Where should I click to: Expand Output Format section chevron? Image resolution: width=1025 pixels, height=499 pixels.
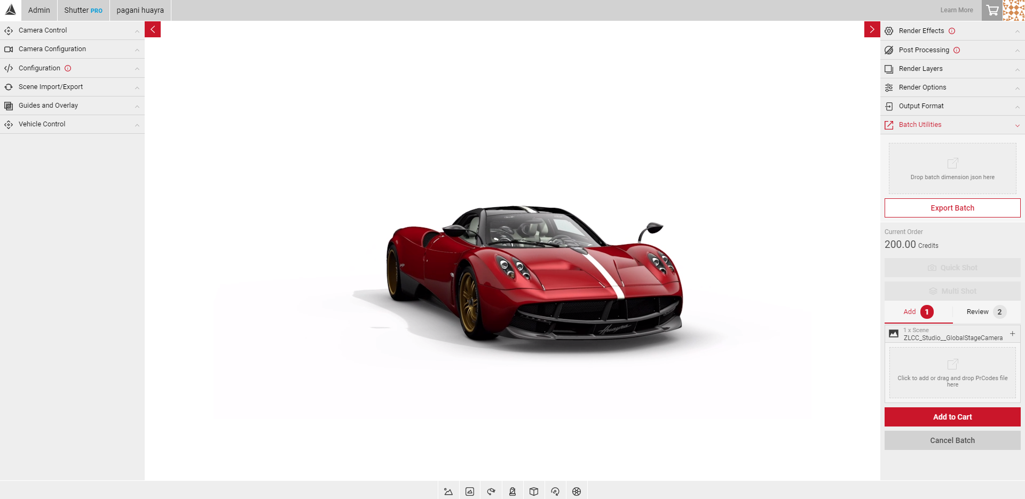pos(1017,107)
